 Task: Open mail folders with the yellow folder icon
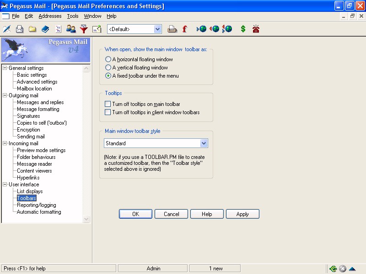tap(32, 29)
